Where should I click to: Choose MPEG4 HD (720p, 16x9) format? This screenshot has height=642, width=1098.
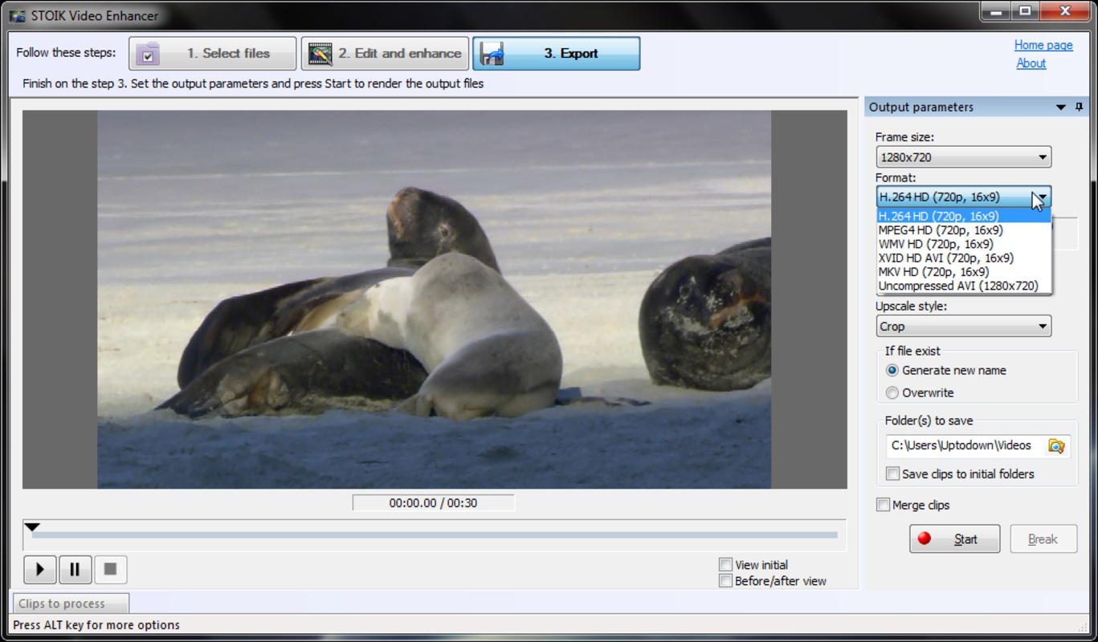(x=964, y=230)
